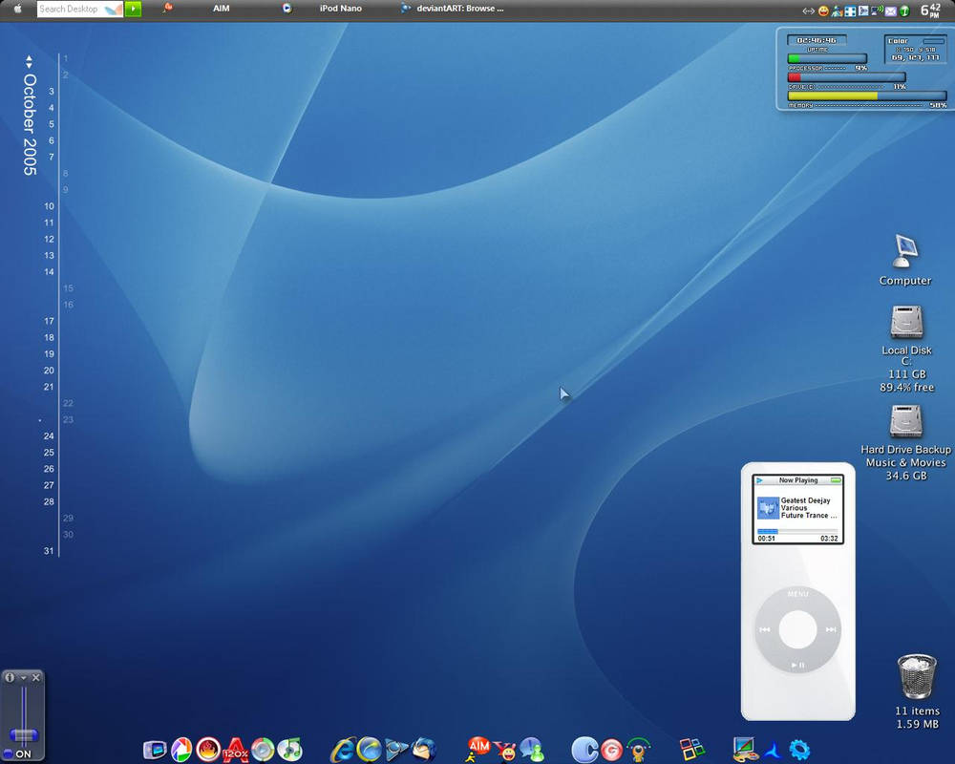The height and width of the screenshot is (764, 955).
Task: Click the processor usage bar
Action: [827, 58]
